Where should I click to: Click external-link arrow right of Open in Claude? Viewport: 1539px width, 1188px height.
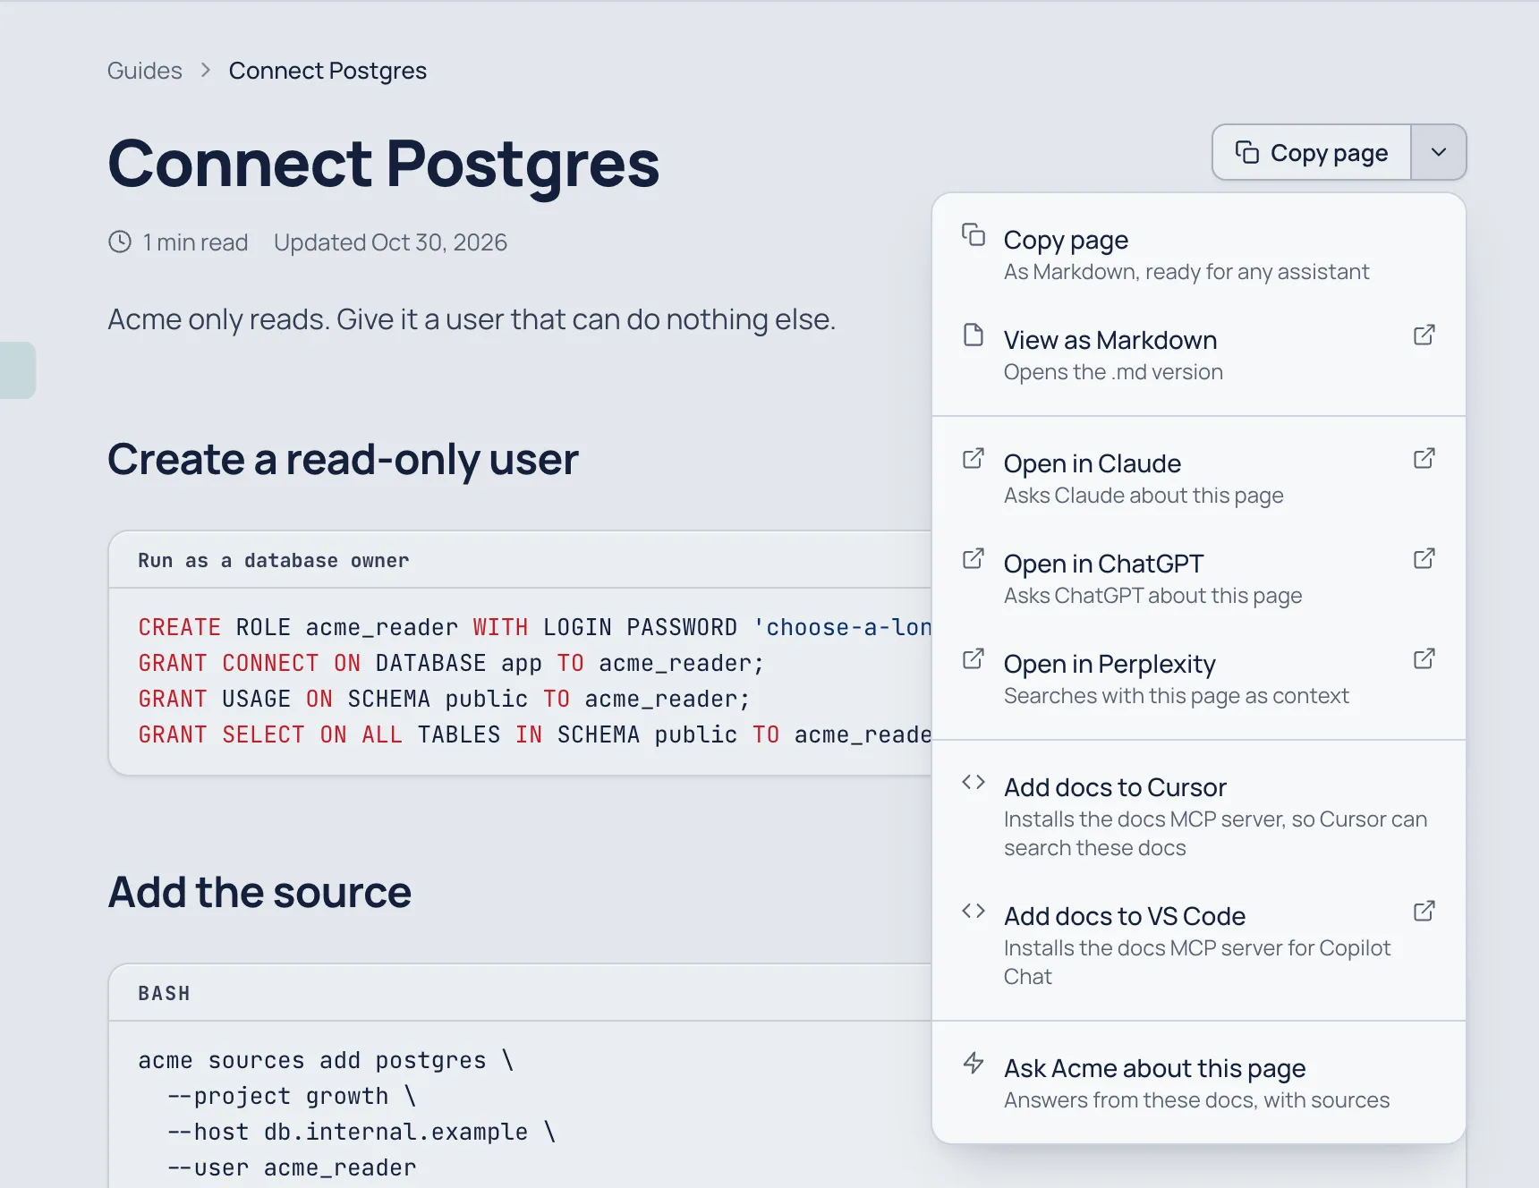[x=1424, y=459]
